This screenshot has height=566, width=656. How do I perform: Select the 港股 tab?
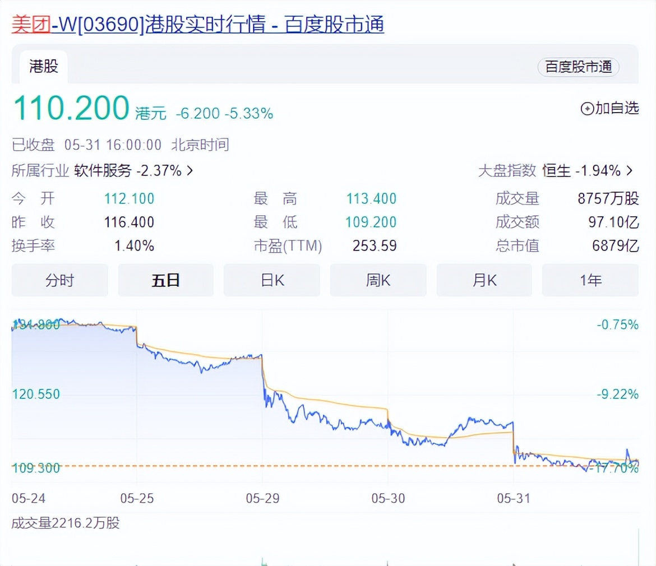tap(44, 67)
